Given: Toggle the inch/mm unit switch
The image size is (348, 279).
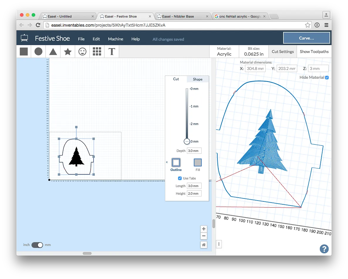Looking at the screenshot, I should [37, 245].
